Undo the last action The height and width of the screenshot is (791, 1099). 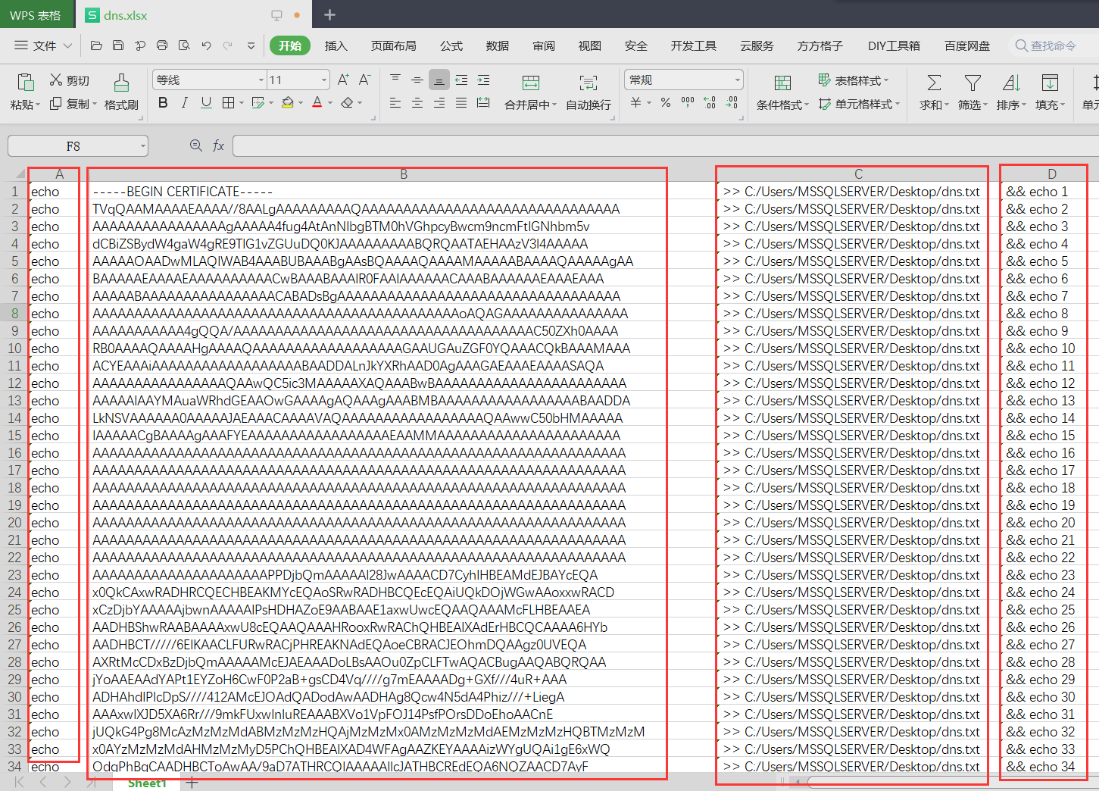coord(206,45)
